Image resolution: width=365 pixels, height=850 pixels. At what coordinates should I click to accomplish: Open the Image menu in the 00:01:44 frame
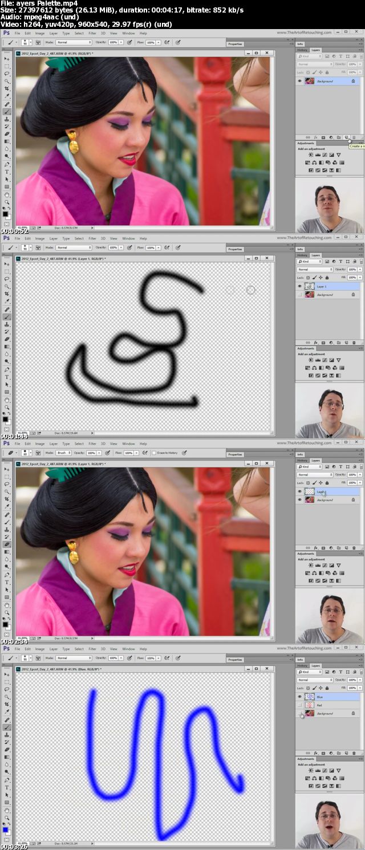40,238
